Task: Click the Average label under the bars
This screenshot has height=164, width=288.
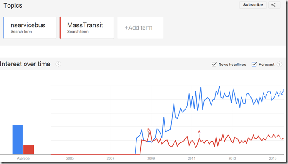Action: [23, 158]
